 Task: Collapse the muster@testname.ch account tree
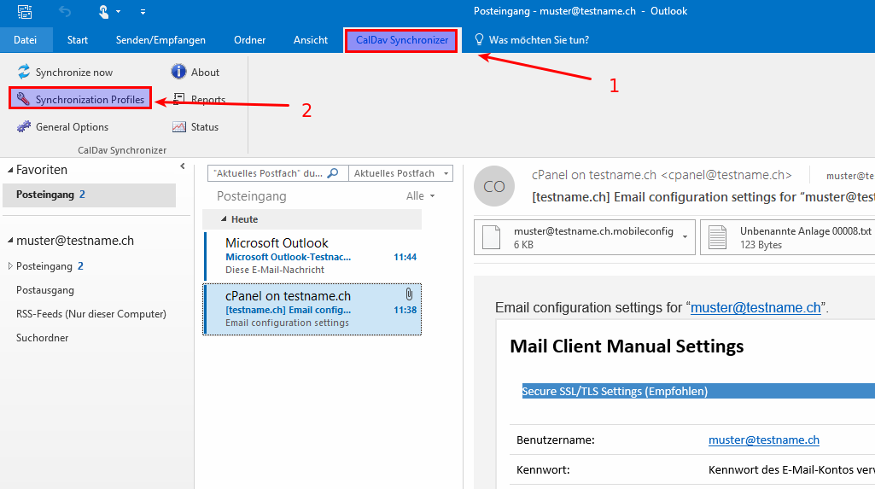pos(10,241)
